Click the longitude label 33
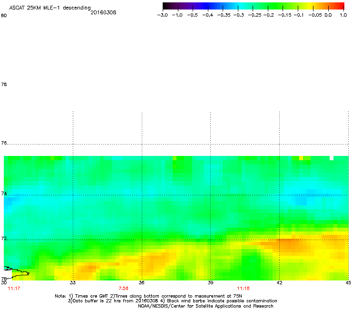The width and height of the screenshot is (352, 309). (72, 283)
